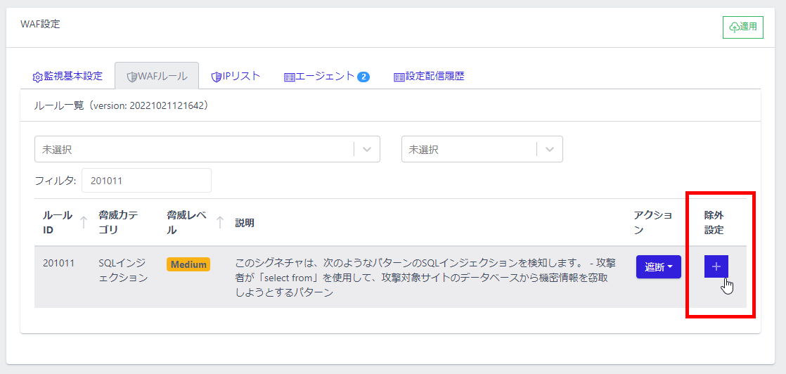The width and height of the screenshot is (786, 374).
Task: Expand the second 未選択 dropdown chevron
Action: [x=549, y=149]
